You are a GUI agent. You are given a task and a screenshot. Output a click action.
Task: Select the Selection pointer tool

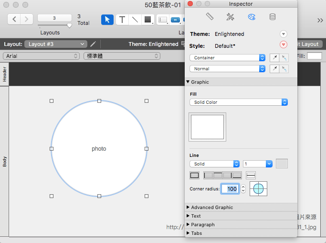107,20
